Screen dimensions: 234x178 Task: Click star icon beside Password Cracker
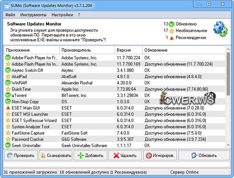point(8,139)
